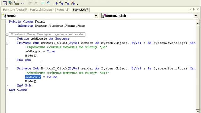Click 'End Sub' of Button1_Click
The width and height of the screenshot is (201, 113).
pos(24,60)
